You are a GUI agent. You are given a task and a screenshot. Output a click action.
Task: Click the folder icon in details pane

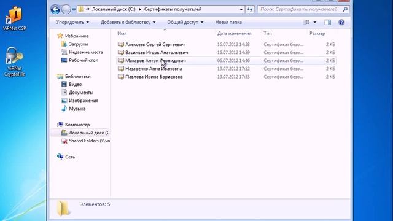coord(63,208)
